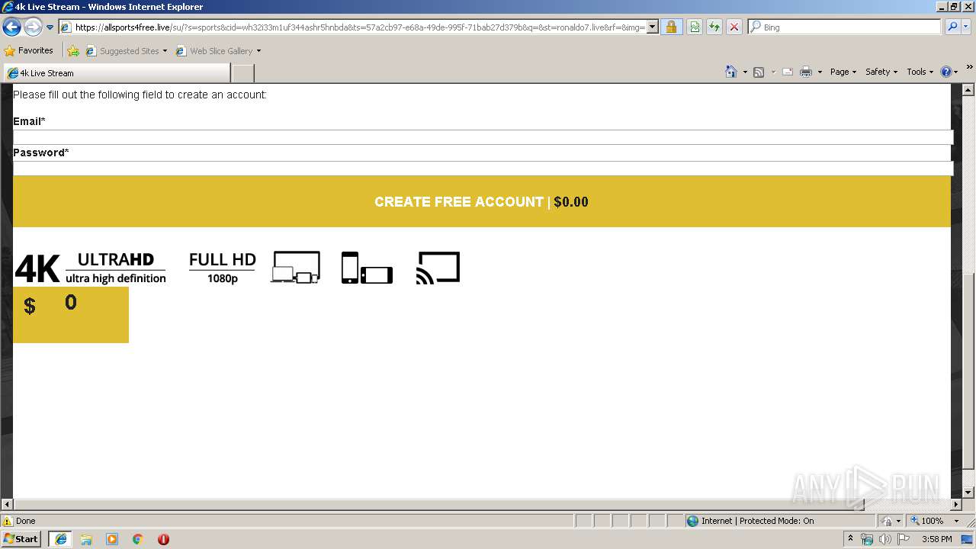
Task: Click the Email input field
Action: [483, 137]
